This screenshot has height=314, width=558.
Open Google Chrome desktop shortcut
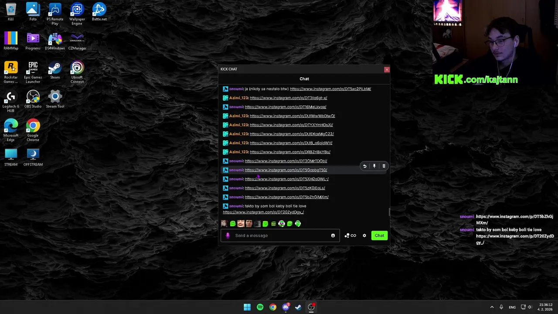coord(33,131)
